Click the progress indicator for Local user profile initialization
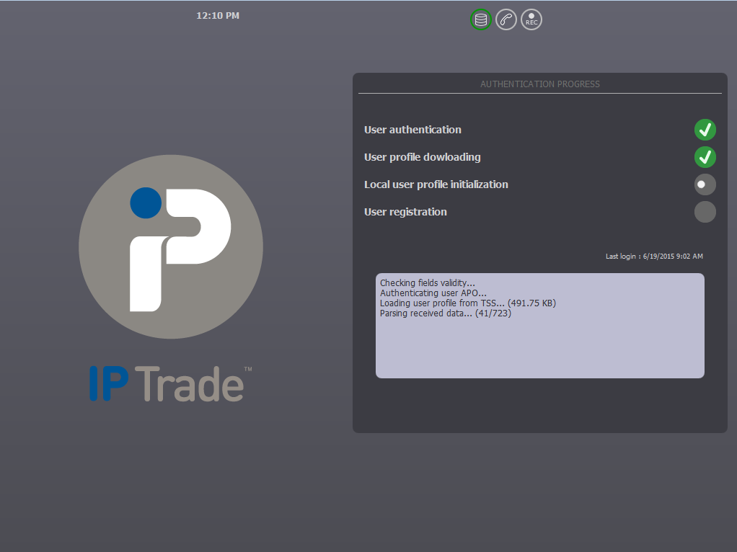This screenshot has width=737, height=552. tap(705, 184)
